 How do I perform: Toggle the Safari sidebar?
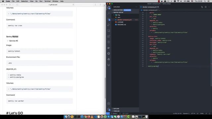[17, 5]
